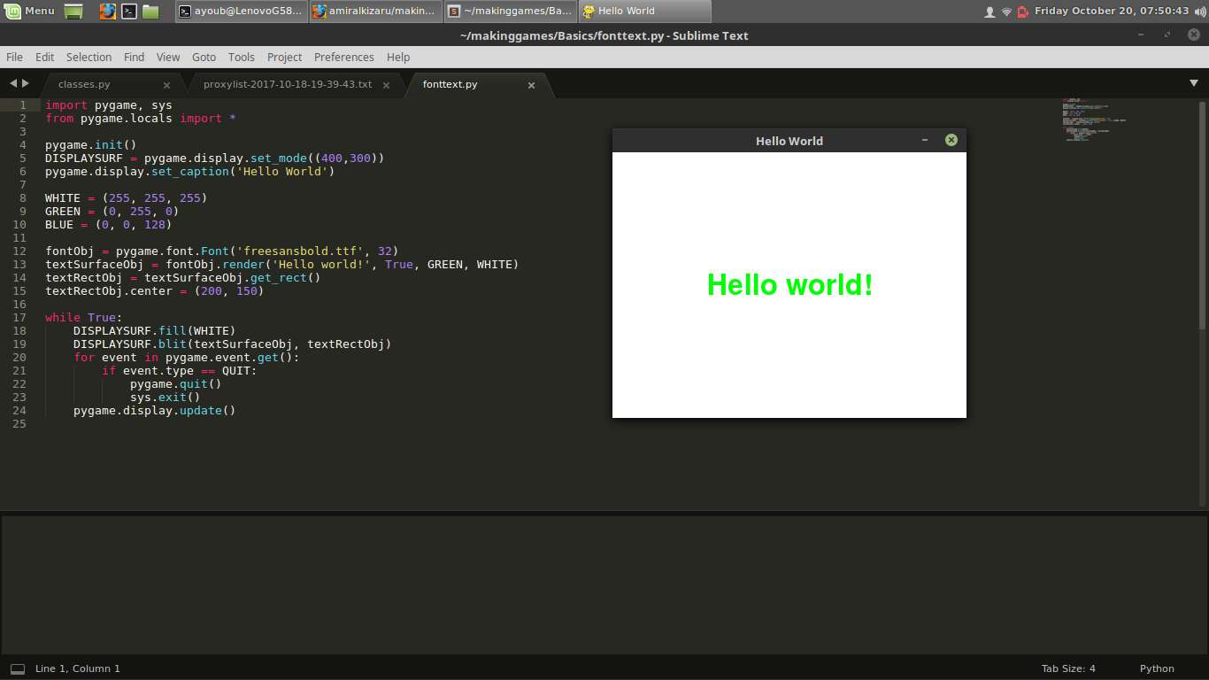Viewport: 1209px width, 680px height.
Task: Click the green Hello world! text
Action: click(x=789, y=285)
